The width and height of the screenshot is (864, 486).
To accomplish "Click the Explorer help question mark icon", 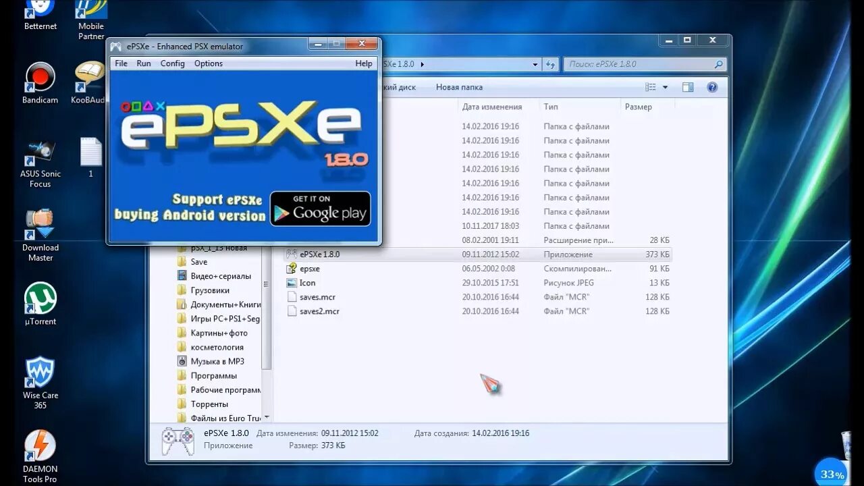I will 711,87.
